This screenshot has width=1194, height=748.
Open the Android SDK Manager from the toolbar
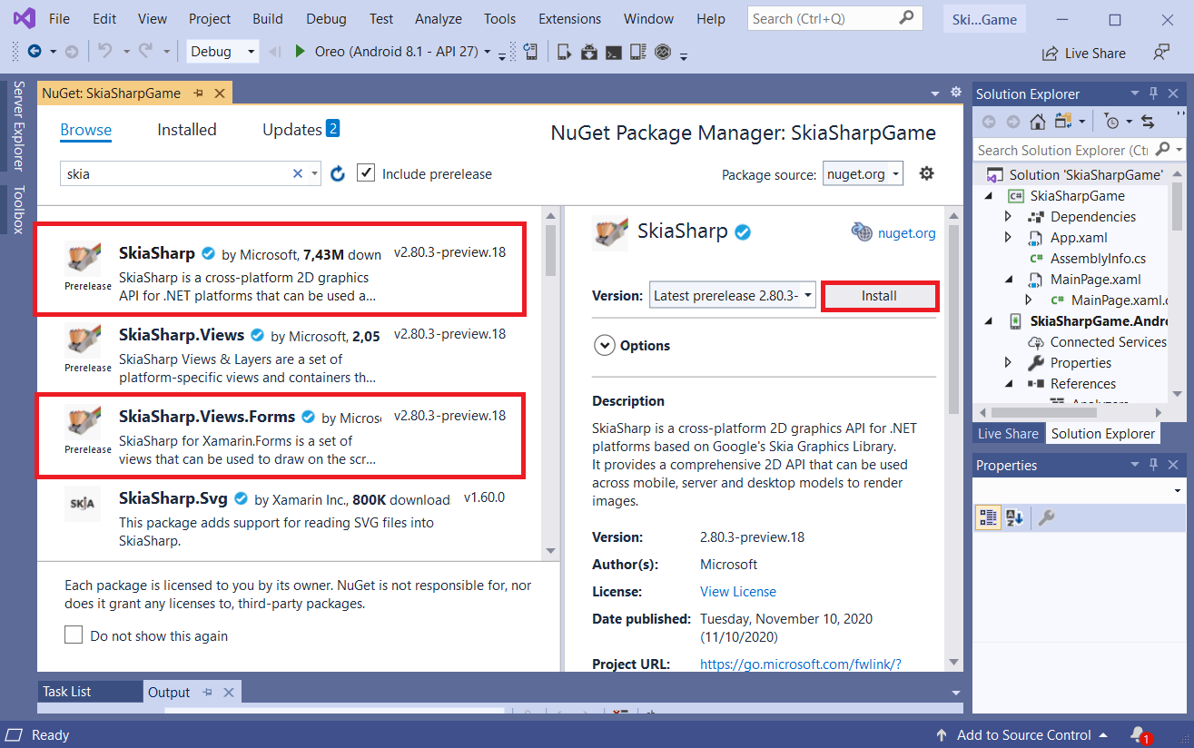pyautogui.click(x=588, y=52)
